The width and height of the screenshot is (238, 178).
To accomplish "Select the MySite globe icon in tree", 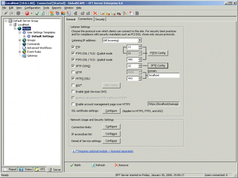I will 20,28.
